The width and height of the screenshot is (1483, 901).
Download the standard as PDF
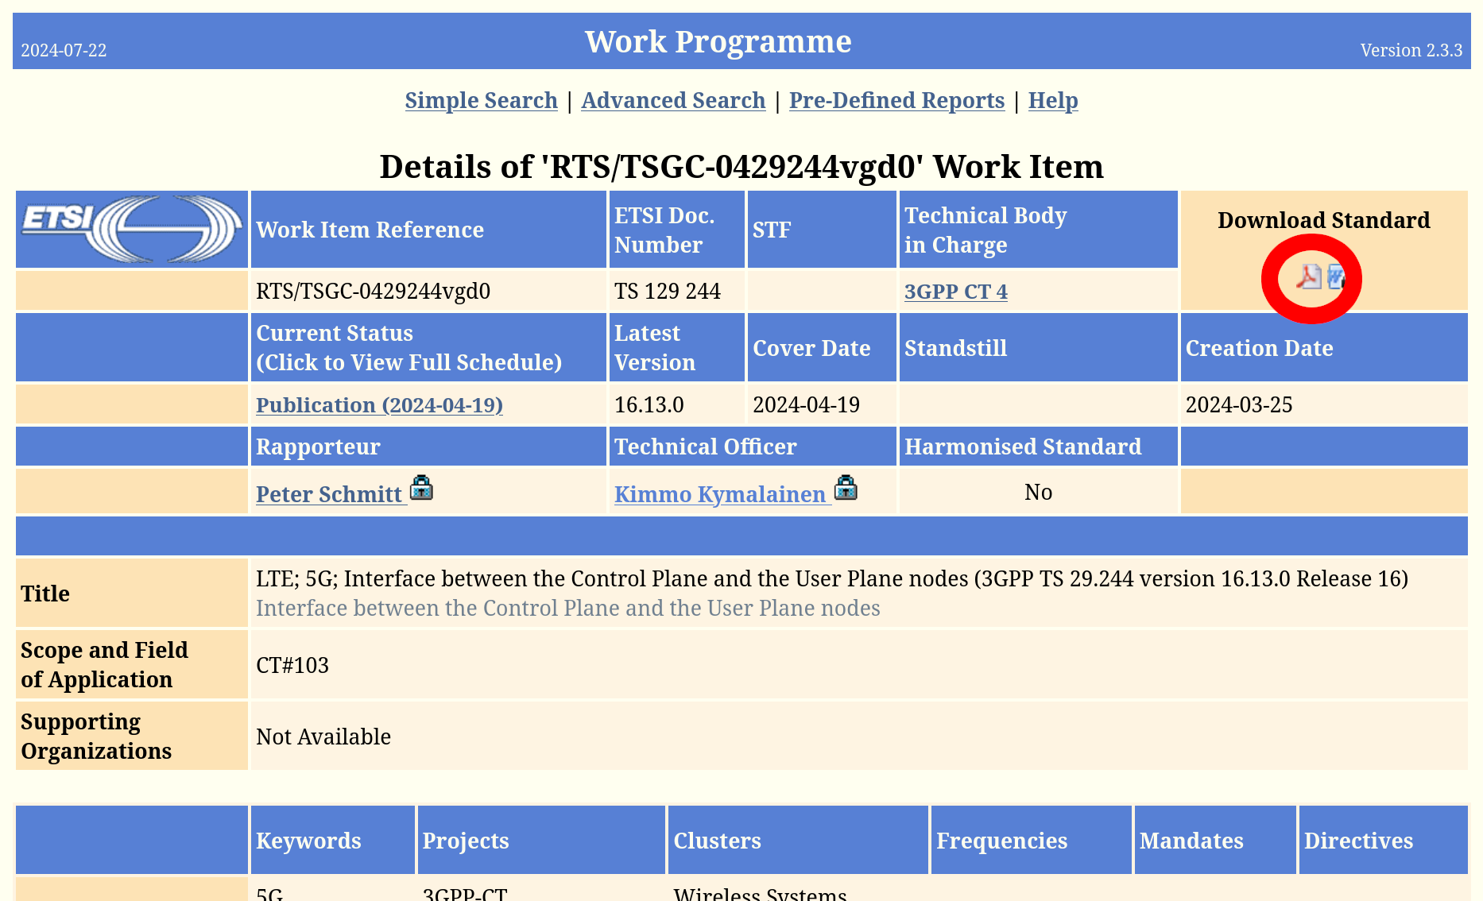(1307, 276)
